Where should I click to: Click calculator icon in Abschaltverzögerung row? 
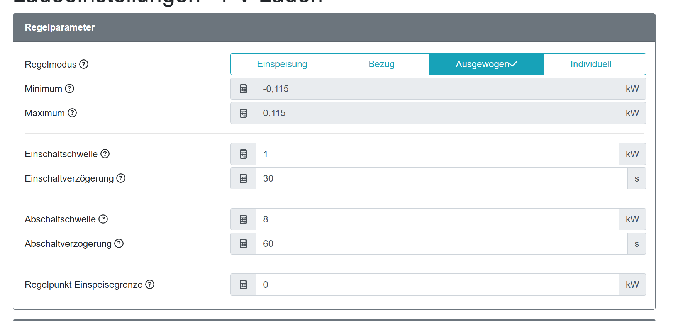[243, 244]
